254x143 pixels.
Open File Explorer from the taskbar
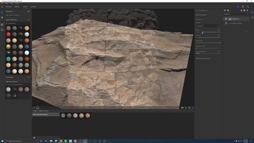[x=51, y=141]
